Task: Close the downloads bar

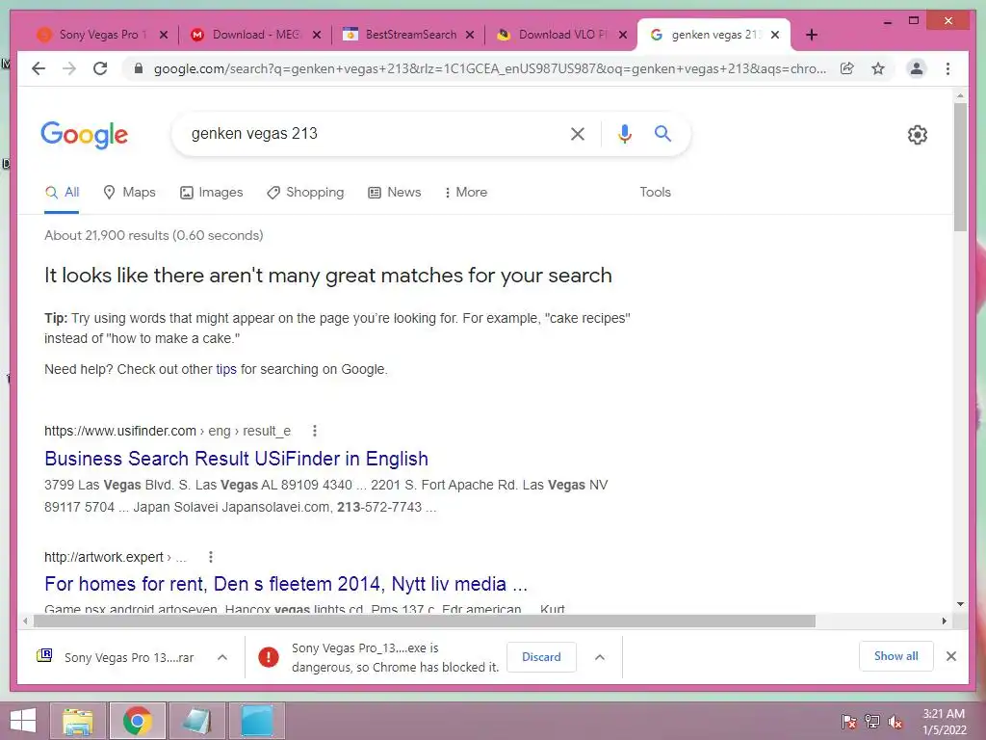Action: pyautogui.click(x=950, y=656)
